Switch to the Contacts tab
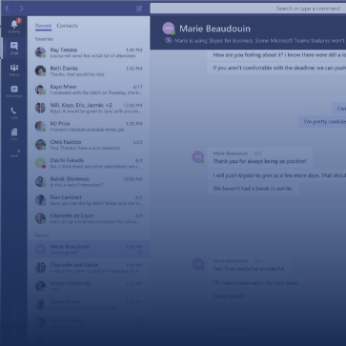Screen dimensions: 346x346 (x=67, y=26)
